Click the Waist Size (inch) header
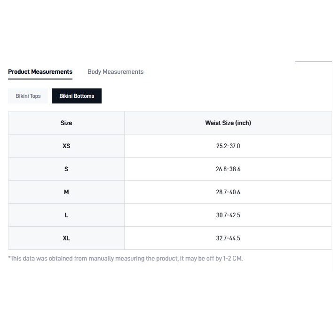Screen dimensions: 333x333 [228, 123]
